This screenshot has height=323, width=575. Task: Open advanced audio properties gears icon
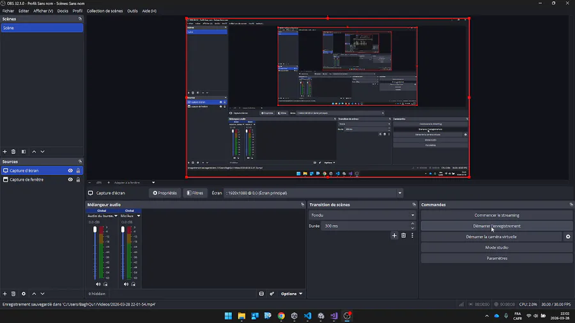272,294
